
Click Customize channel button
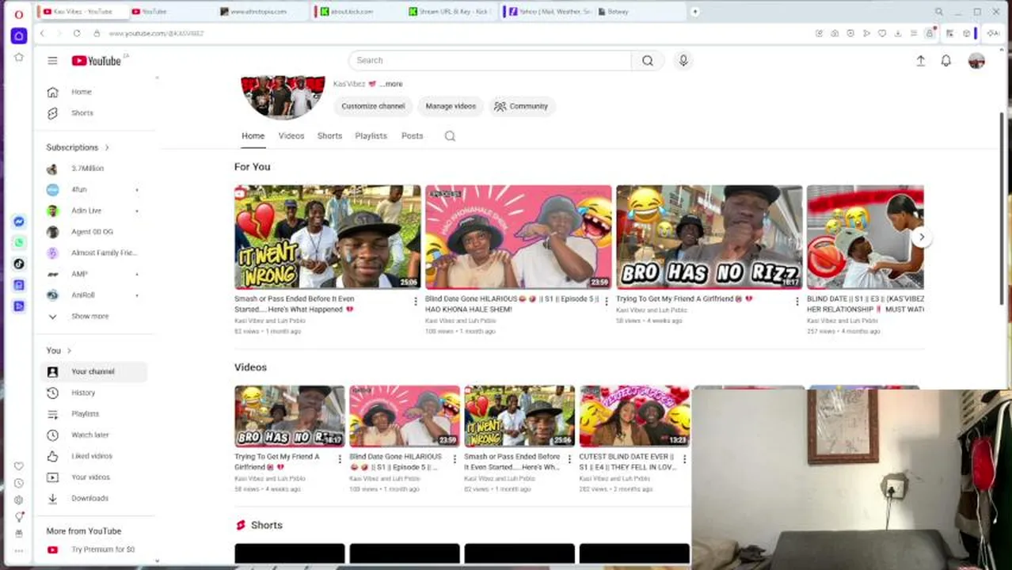tap(373, 106)
